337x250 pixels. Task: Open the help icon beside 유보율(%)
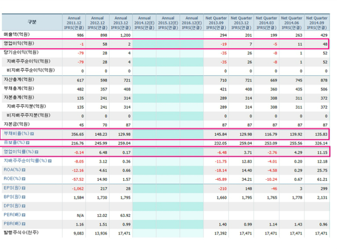pos(27,143)
